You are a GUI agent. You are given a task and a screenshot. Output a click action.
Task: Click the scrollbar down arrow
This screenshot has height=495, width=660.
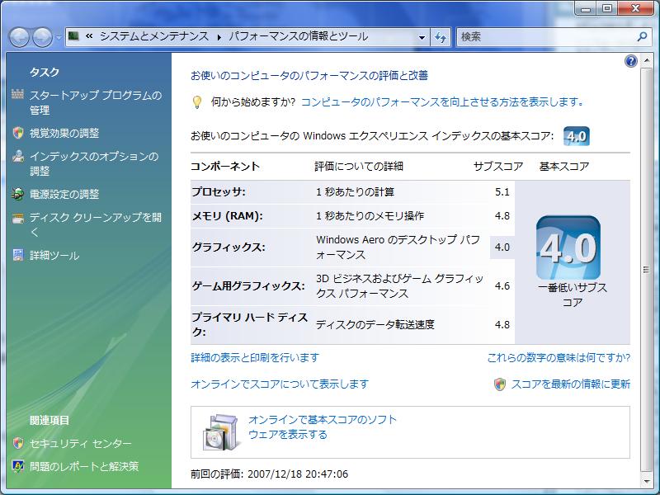tap(646, 482)
